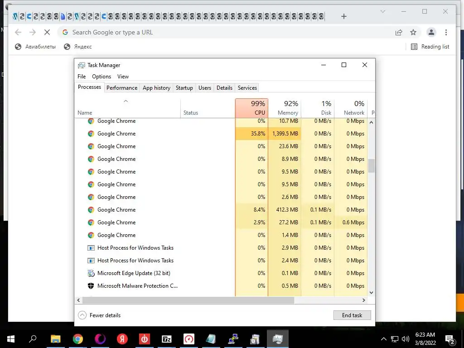The height and width of the screenshot is (348, 464).
Task: Switch to the Performance tab
Action: pos(122,88)
